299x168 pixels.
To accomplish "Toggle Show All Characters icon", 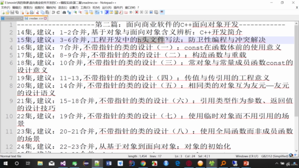I will [x=102, y=13].
